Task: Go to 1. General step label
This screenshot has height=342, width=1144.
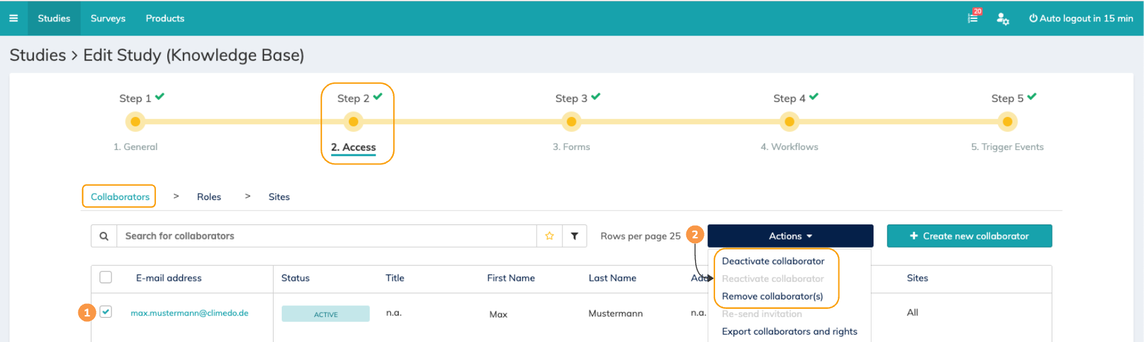Action: click(x=135, y=147)
